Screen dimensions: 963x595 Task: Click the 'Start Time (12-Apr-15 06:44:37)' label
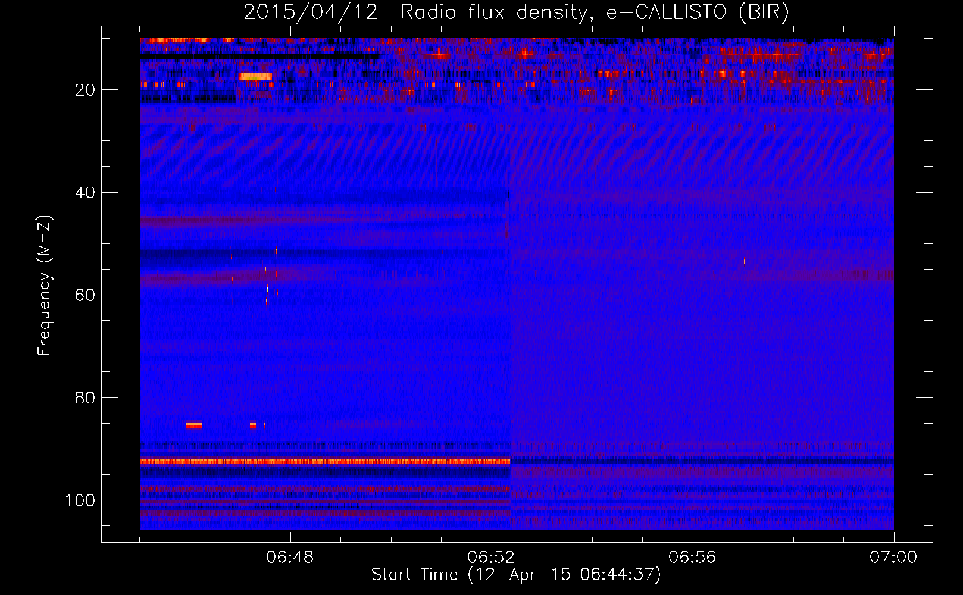click(x=516, y=575)
